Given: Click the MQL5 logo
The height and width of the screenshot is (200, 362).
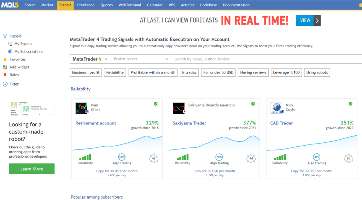Looking at the screenshot, I should coord(10,5).
